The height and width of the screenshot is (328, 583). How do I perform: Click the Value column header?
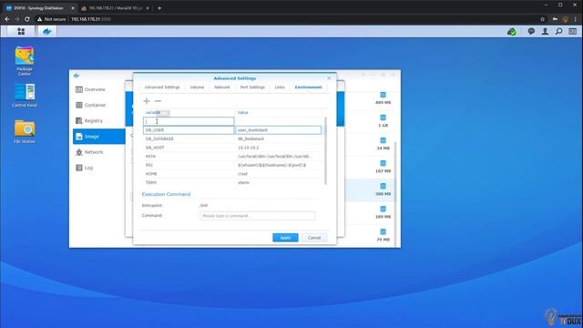click(x=279, y=112)
